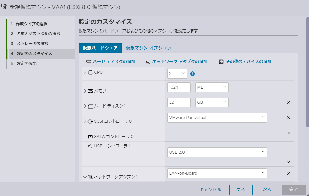Open the USB 2.0 version dropdown
The width and height of the screenshot is (309, 196).
(x=217, y=152)
